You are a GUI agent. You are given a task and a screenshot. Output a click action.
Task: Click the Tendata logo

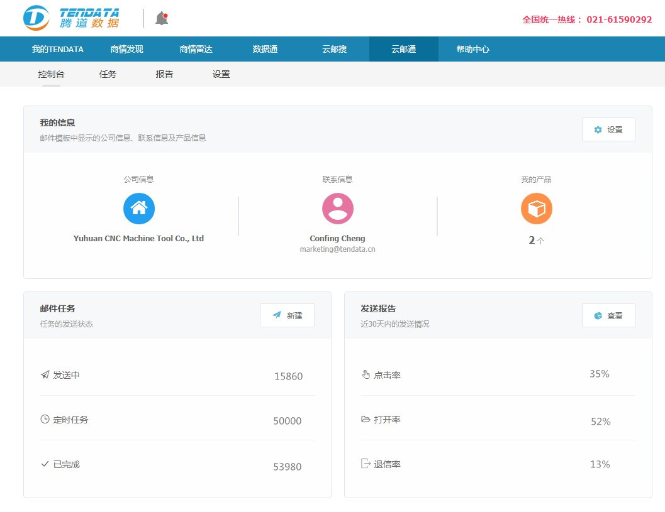tap(71, 18)
